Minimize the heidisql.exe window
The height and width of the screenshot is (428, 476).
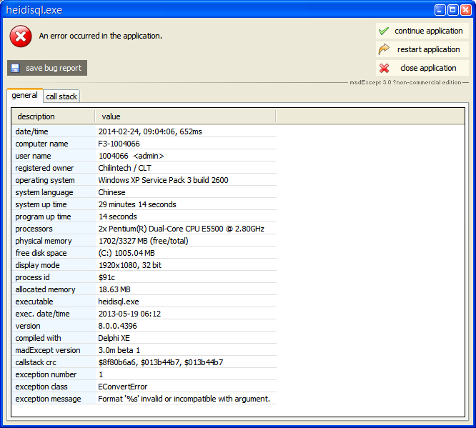(440, 10)
